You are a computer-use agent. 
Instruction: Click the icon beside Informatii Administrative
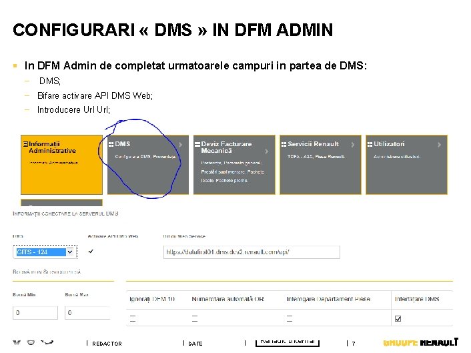25,144
